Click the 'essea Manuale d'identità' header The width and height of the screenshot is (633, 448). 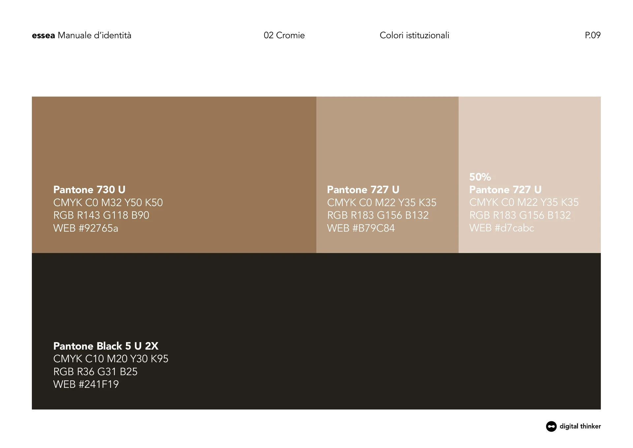(x=81, y=35)
